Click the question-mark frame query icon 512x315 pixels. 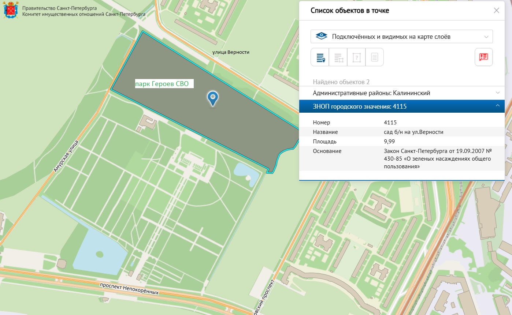[356, 57]
